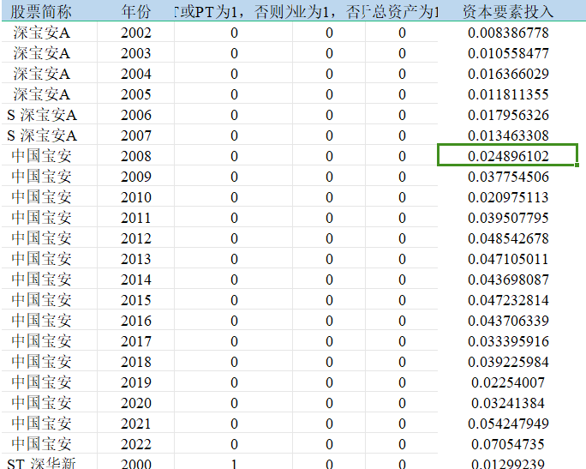Click the value 0.010558477
Screen dimensions: 586x469
click(508, 53)
